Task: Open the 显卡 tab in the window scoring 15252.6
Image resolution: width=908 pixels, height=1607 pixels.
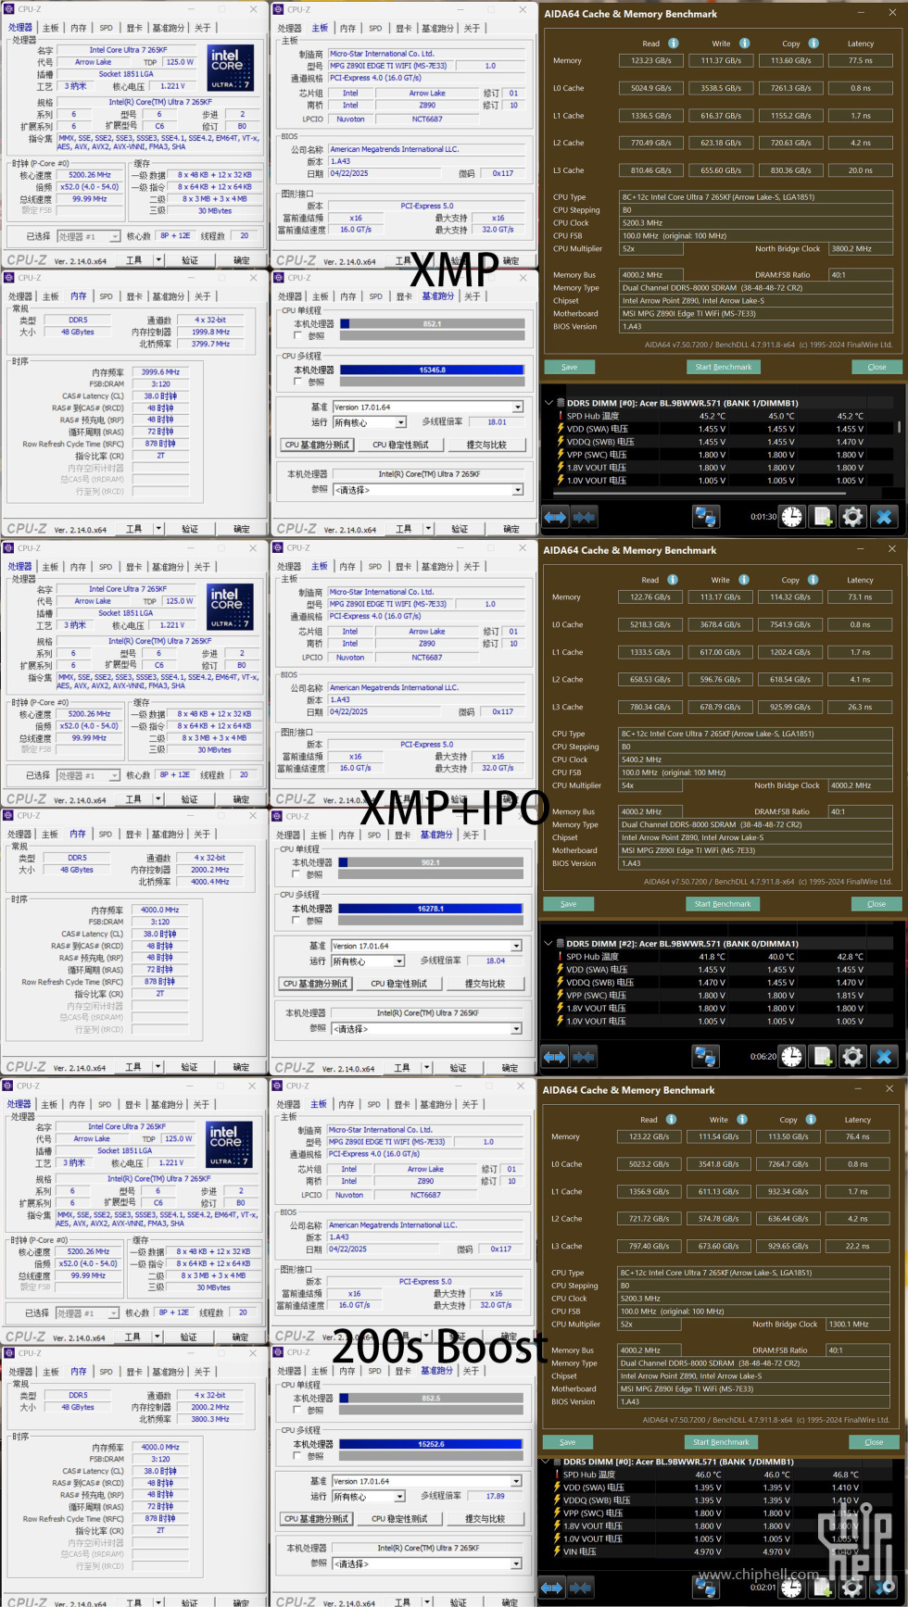Action: pyautogui.click(x=402, y=1371)
